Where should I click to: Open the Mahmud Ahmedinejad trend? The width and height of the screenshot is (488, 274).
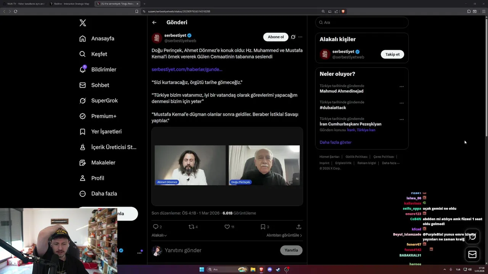[342, 91]
